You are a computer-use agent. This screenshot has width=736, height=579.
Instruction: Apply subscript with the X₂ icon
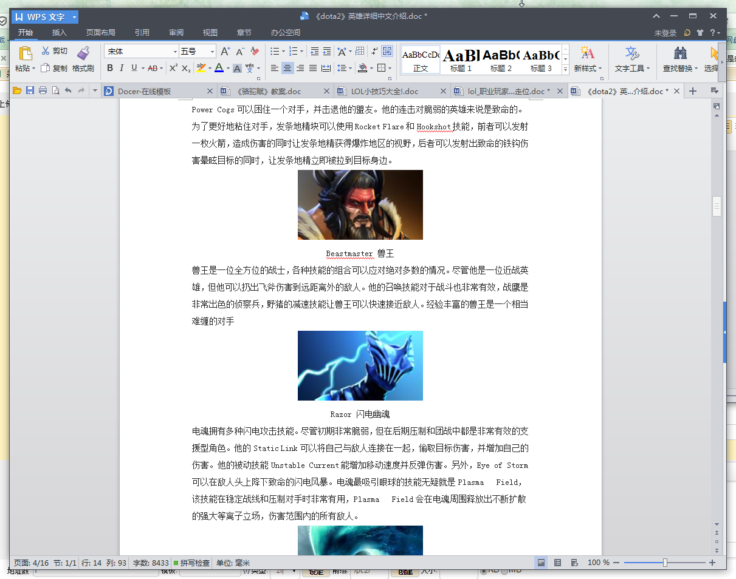point(187,68)
